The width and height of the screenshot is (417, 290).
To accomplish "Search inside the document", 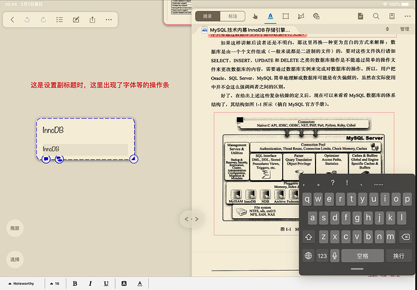I will (376, 16).
